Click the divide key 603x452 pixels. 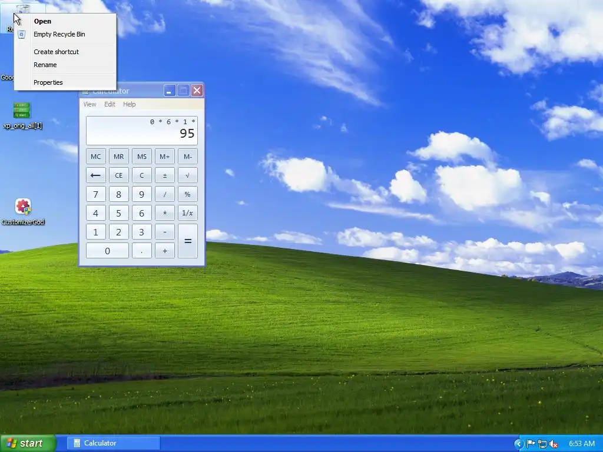coord(165,194)
